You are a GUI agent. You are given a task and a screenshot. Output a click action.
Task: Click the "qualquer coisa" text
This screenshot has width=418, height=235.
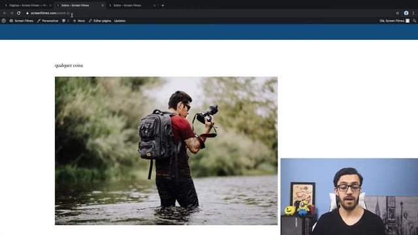69,65
